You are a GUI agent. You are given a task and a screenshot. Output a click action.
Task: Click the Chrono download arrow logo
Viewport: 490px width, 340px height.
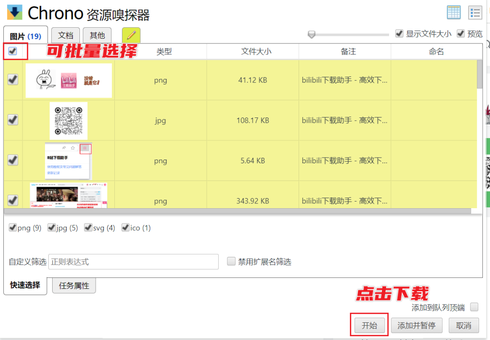[15, 12]
